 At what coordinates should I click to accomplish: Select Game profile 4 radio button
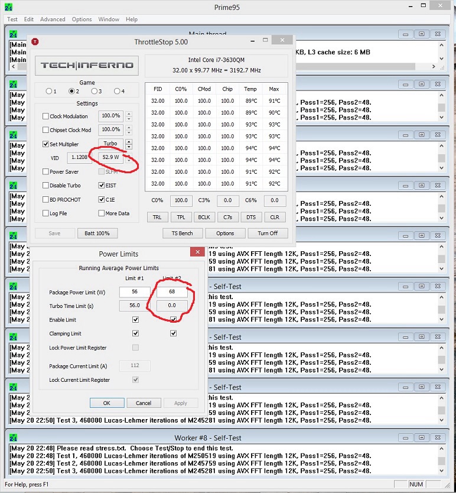click(x=117, y=91)
